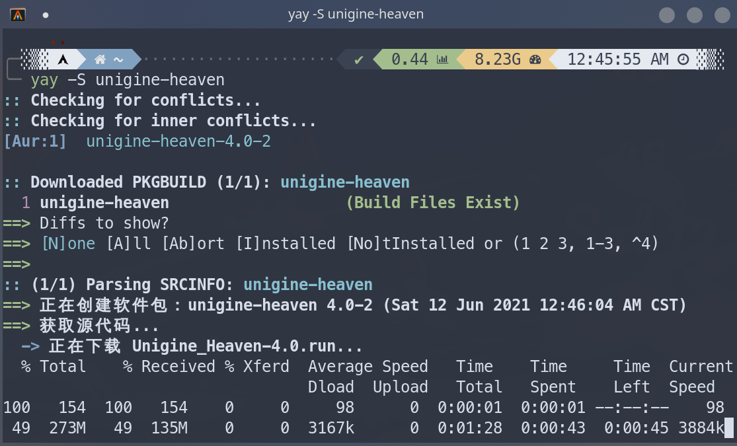Select the yay -S unigine-heaven window title

356,13
